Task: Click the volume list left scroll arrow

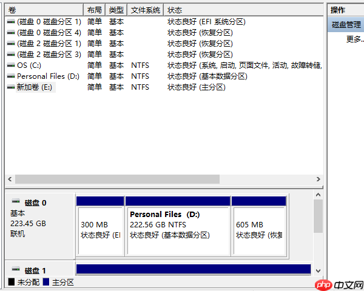Action: pos(10,179)
